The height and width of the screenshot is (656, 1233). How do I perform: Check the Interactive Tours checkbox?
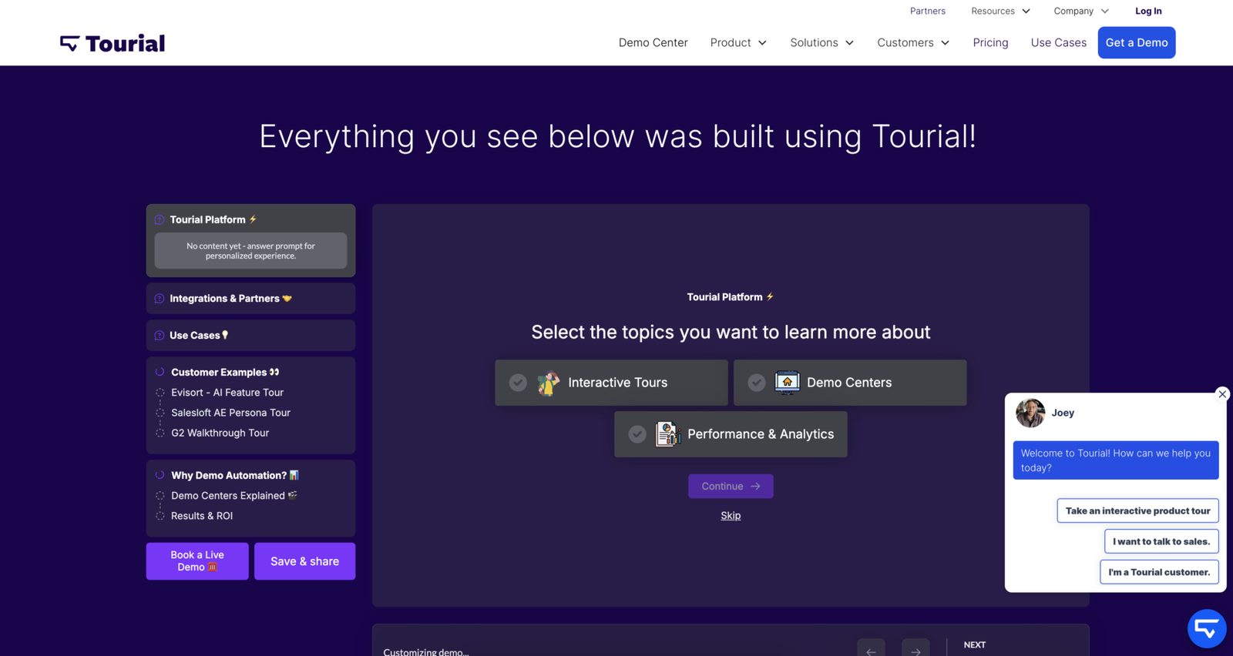pos(518,383)
